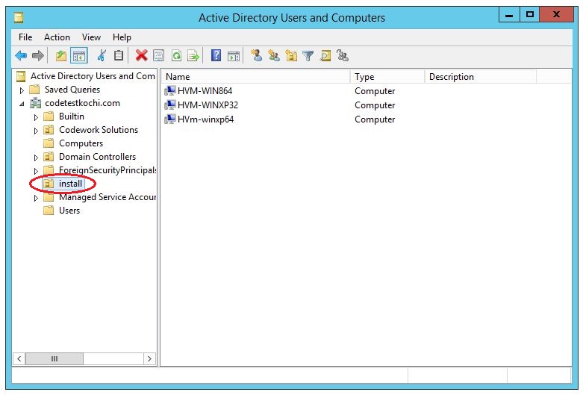Click Computer type cell for HVM-WIN864

(x=375, y=91)
